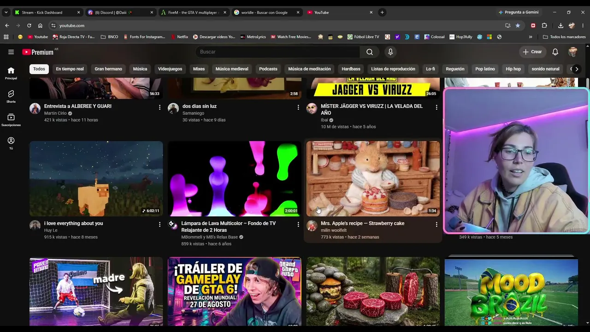Open the YouTube guide hamburger menu

pyautogui.click(x=11, y=52)
